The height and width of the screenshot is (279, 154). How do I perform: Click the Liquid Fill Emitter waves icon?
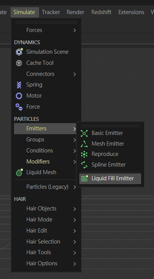click(85, 178)
